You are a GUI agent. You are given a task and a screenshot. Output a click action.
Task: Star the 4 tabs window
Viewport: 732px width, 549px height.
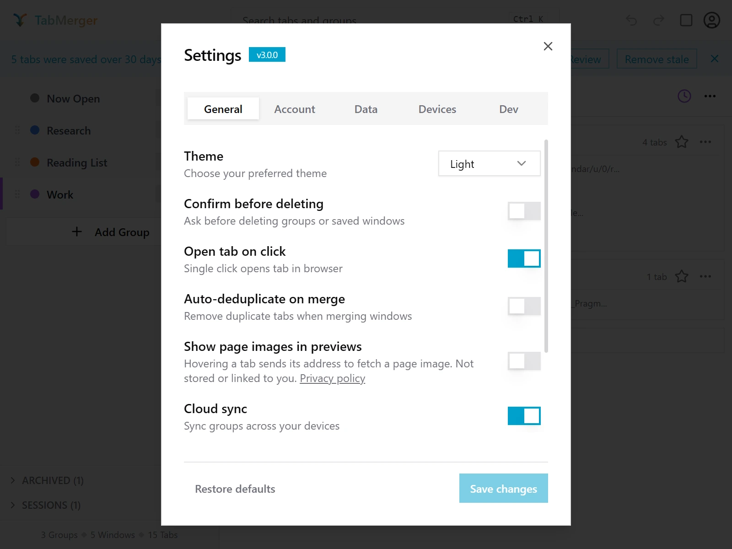pos(681,142)
